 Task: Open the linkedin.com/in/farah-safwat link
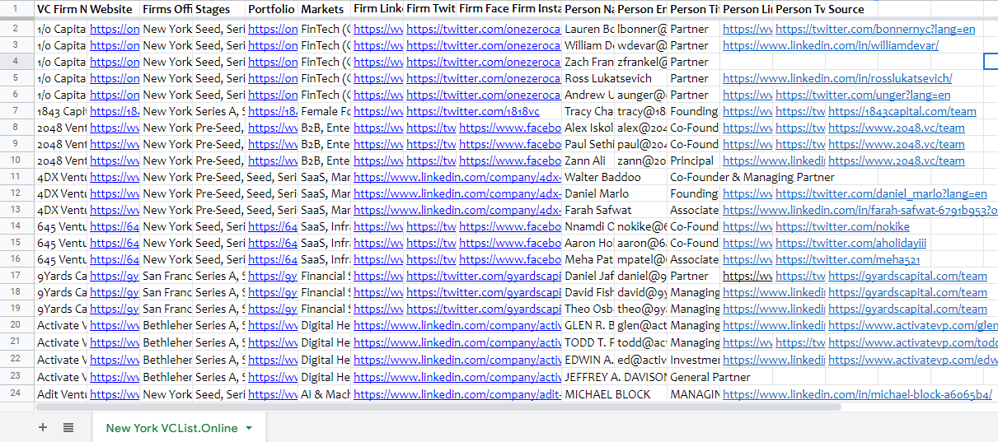(x=860, y=210)
